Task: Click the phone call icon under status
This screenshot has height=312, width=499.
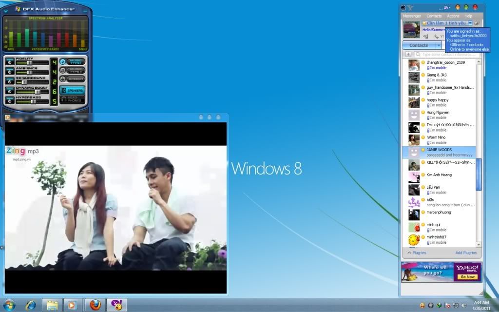Action: [437, 36]
